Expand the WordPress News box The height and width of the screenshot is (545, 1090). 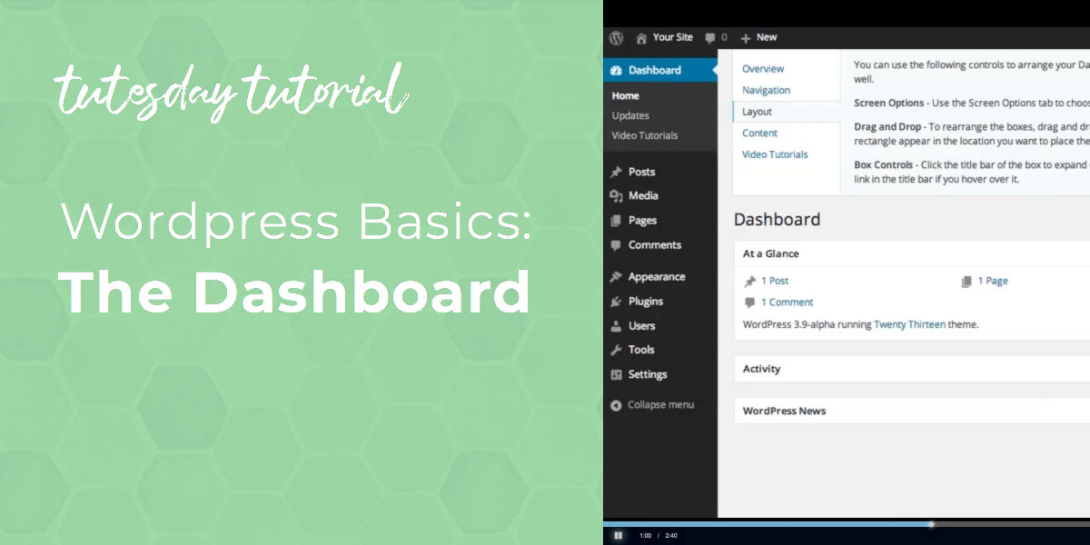(912, 411)
